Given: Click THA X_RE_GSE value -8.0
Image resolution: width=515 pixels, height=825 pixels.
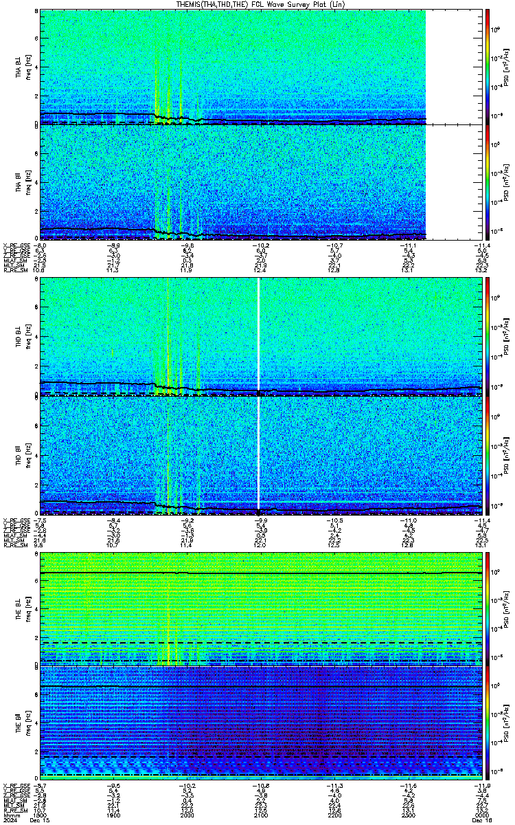Looking at the screenshot, I should coord(41,245).
